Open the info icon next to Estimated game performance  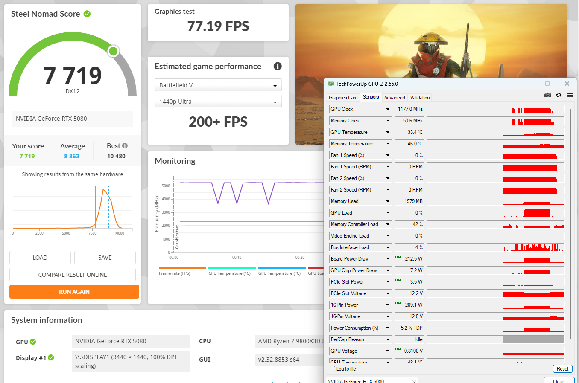(x=278, y=66)
